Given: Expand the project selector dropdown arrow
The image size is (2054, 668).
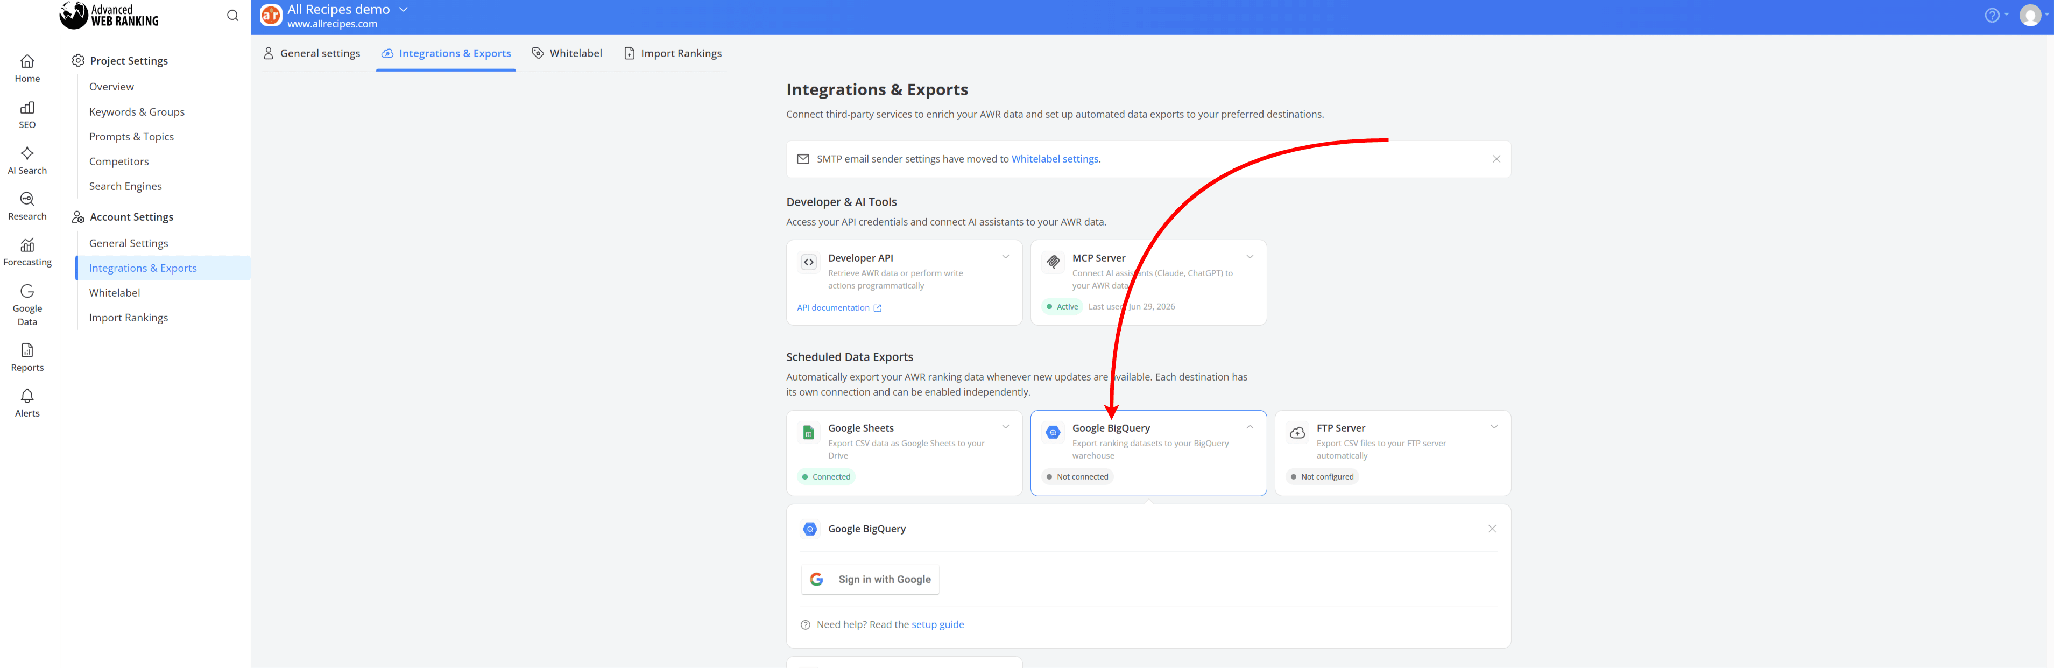Looking at the screenshot, I should pos(404,10).
